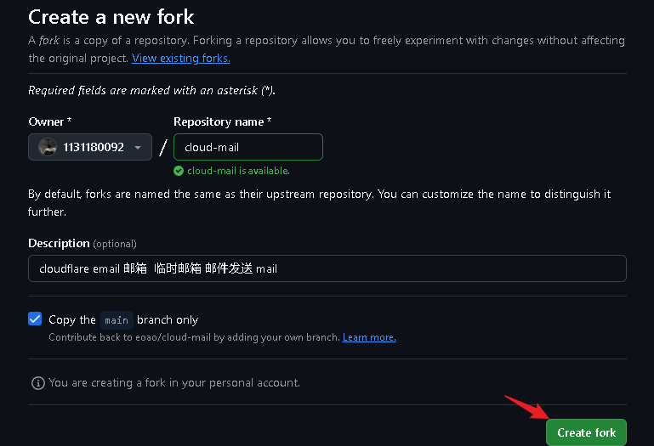Click the owner avatar icon
The width and height of the screenshot is (654, 446).
48,147
